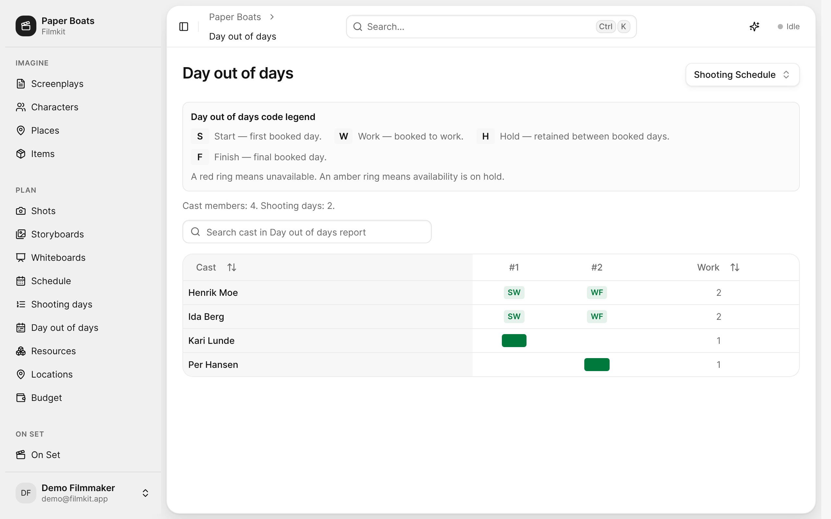This screenshot has width=831, height=519.
Task: Click Ida Berg's SW badge
Action: (x=514, y=317)
